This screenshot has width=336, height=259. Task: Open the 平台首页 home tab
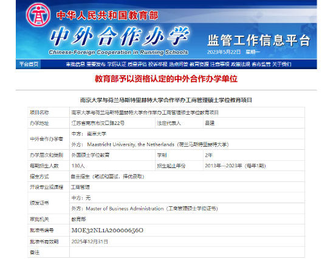(29, 64)
